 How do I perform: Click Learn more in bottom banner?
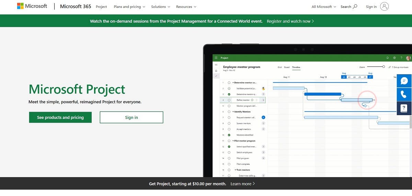[243, 184]
